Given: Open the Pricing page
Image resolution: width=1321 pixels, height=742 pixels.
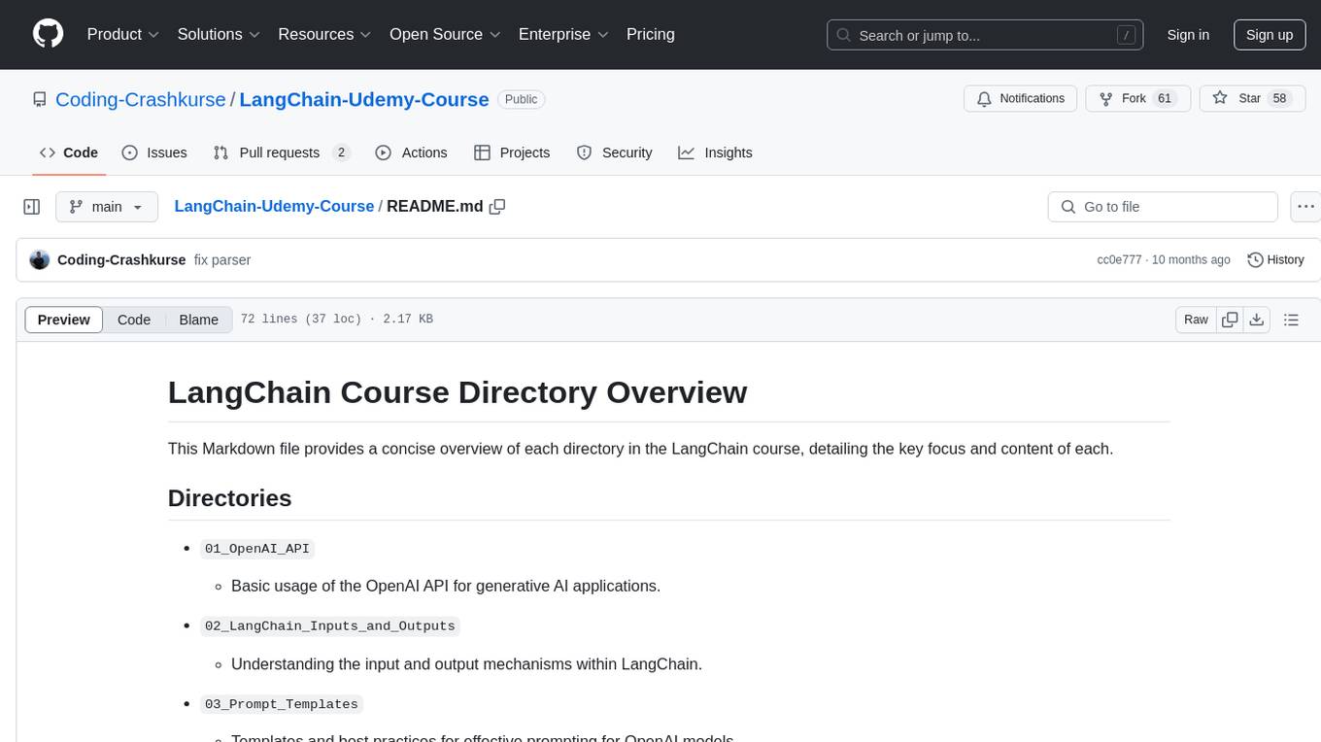Looking at the screenshot, I should point(651,34).
